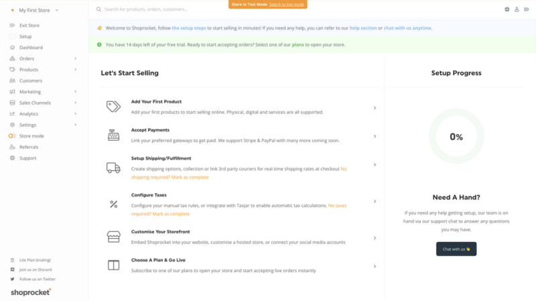The image size is (536, 301).
Task: Click the Lite Plan (trialing) link
Action: [35, 260]
